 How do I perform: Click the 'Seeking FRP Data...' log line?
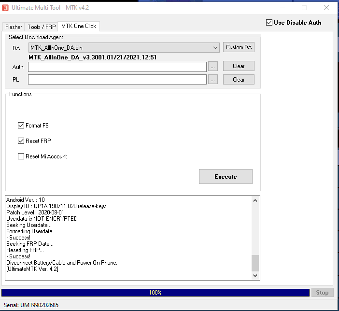(x=30, y=244)
